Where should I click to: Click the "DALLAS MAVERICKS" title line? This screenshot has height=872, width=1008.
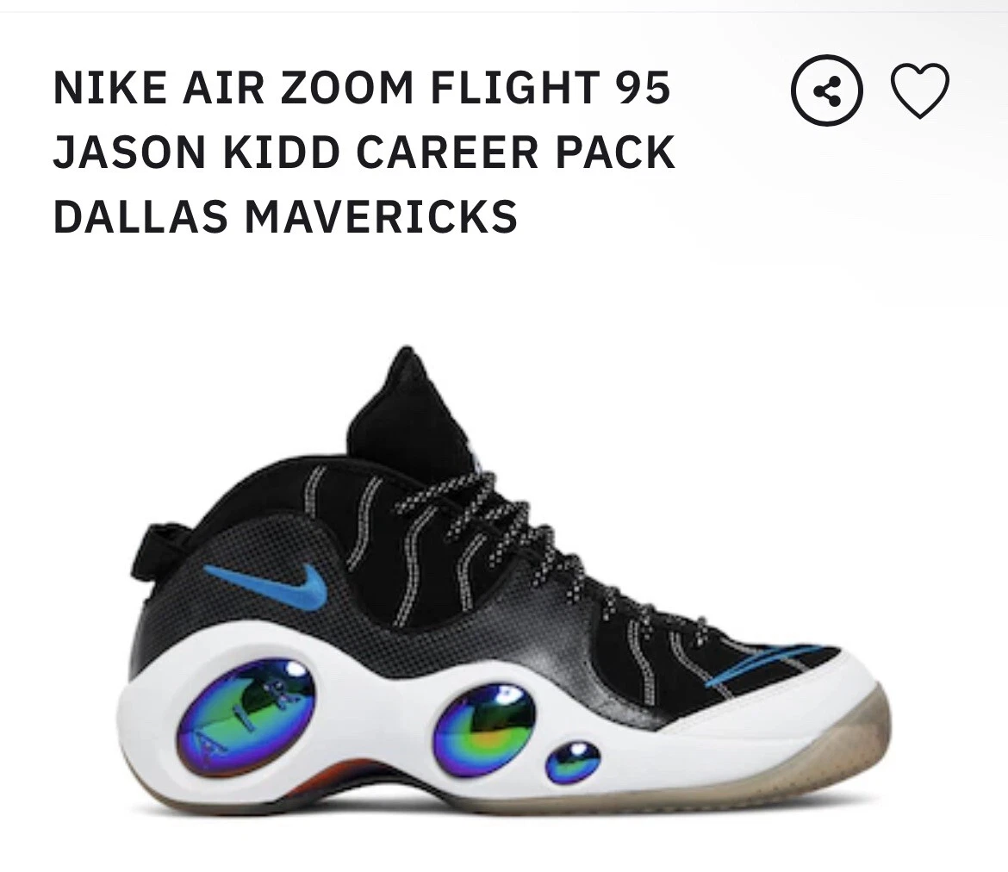285,216
